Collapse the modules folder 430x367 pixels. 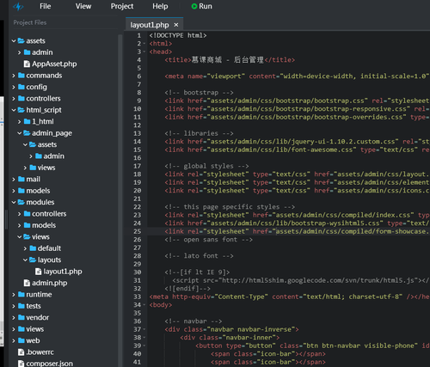click(14, 202)
